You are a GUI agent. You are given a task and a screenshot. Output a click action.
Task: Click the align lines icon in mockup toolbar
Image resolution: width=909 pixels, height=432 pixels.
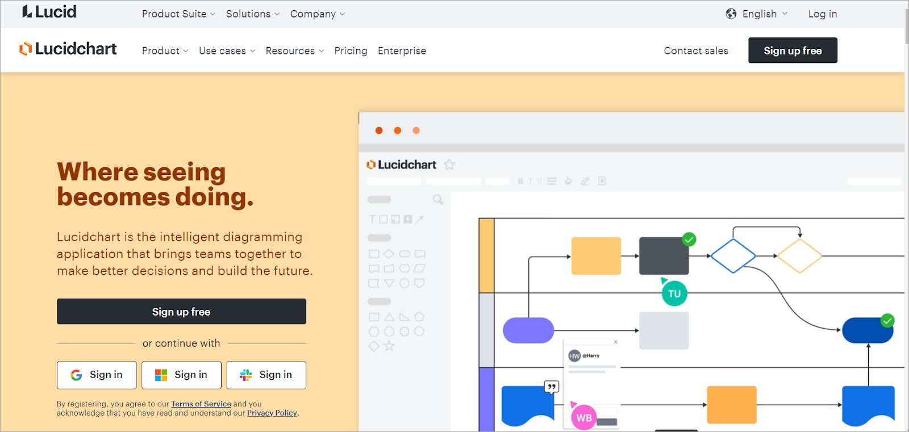(x=552, y=181)
